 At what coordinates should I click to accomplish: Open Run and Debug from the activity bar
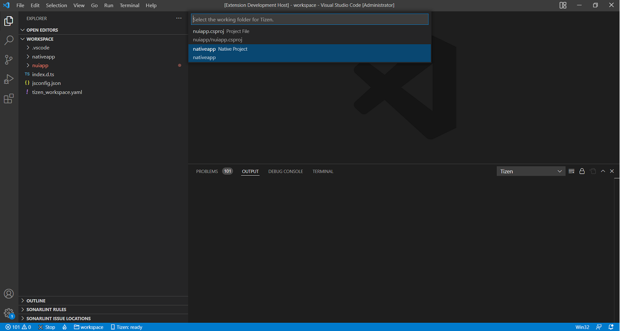click(9, 79)
